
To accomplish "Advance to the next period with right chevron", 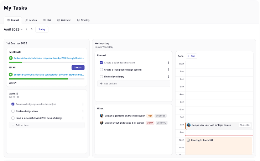I will pos(32,29).
